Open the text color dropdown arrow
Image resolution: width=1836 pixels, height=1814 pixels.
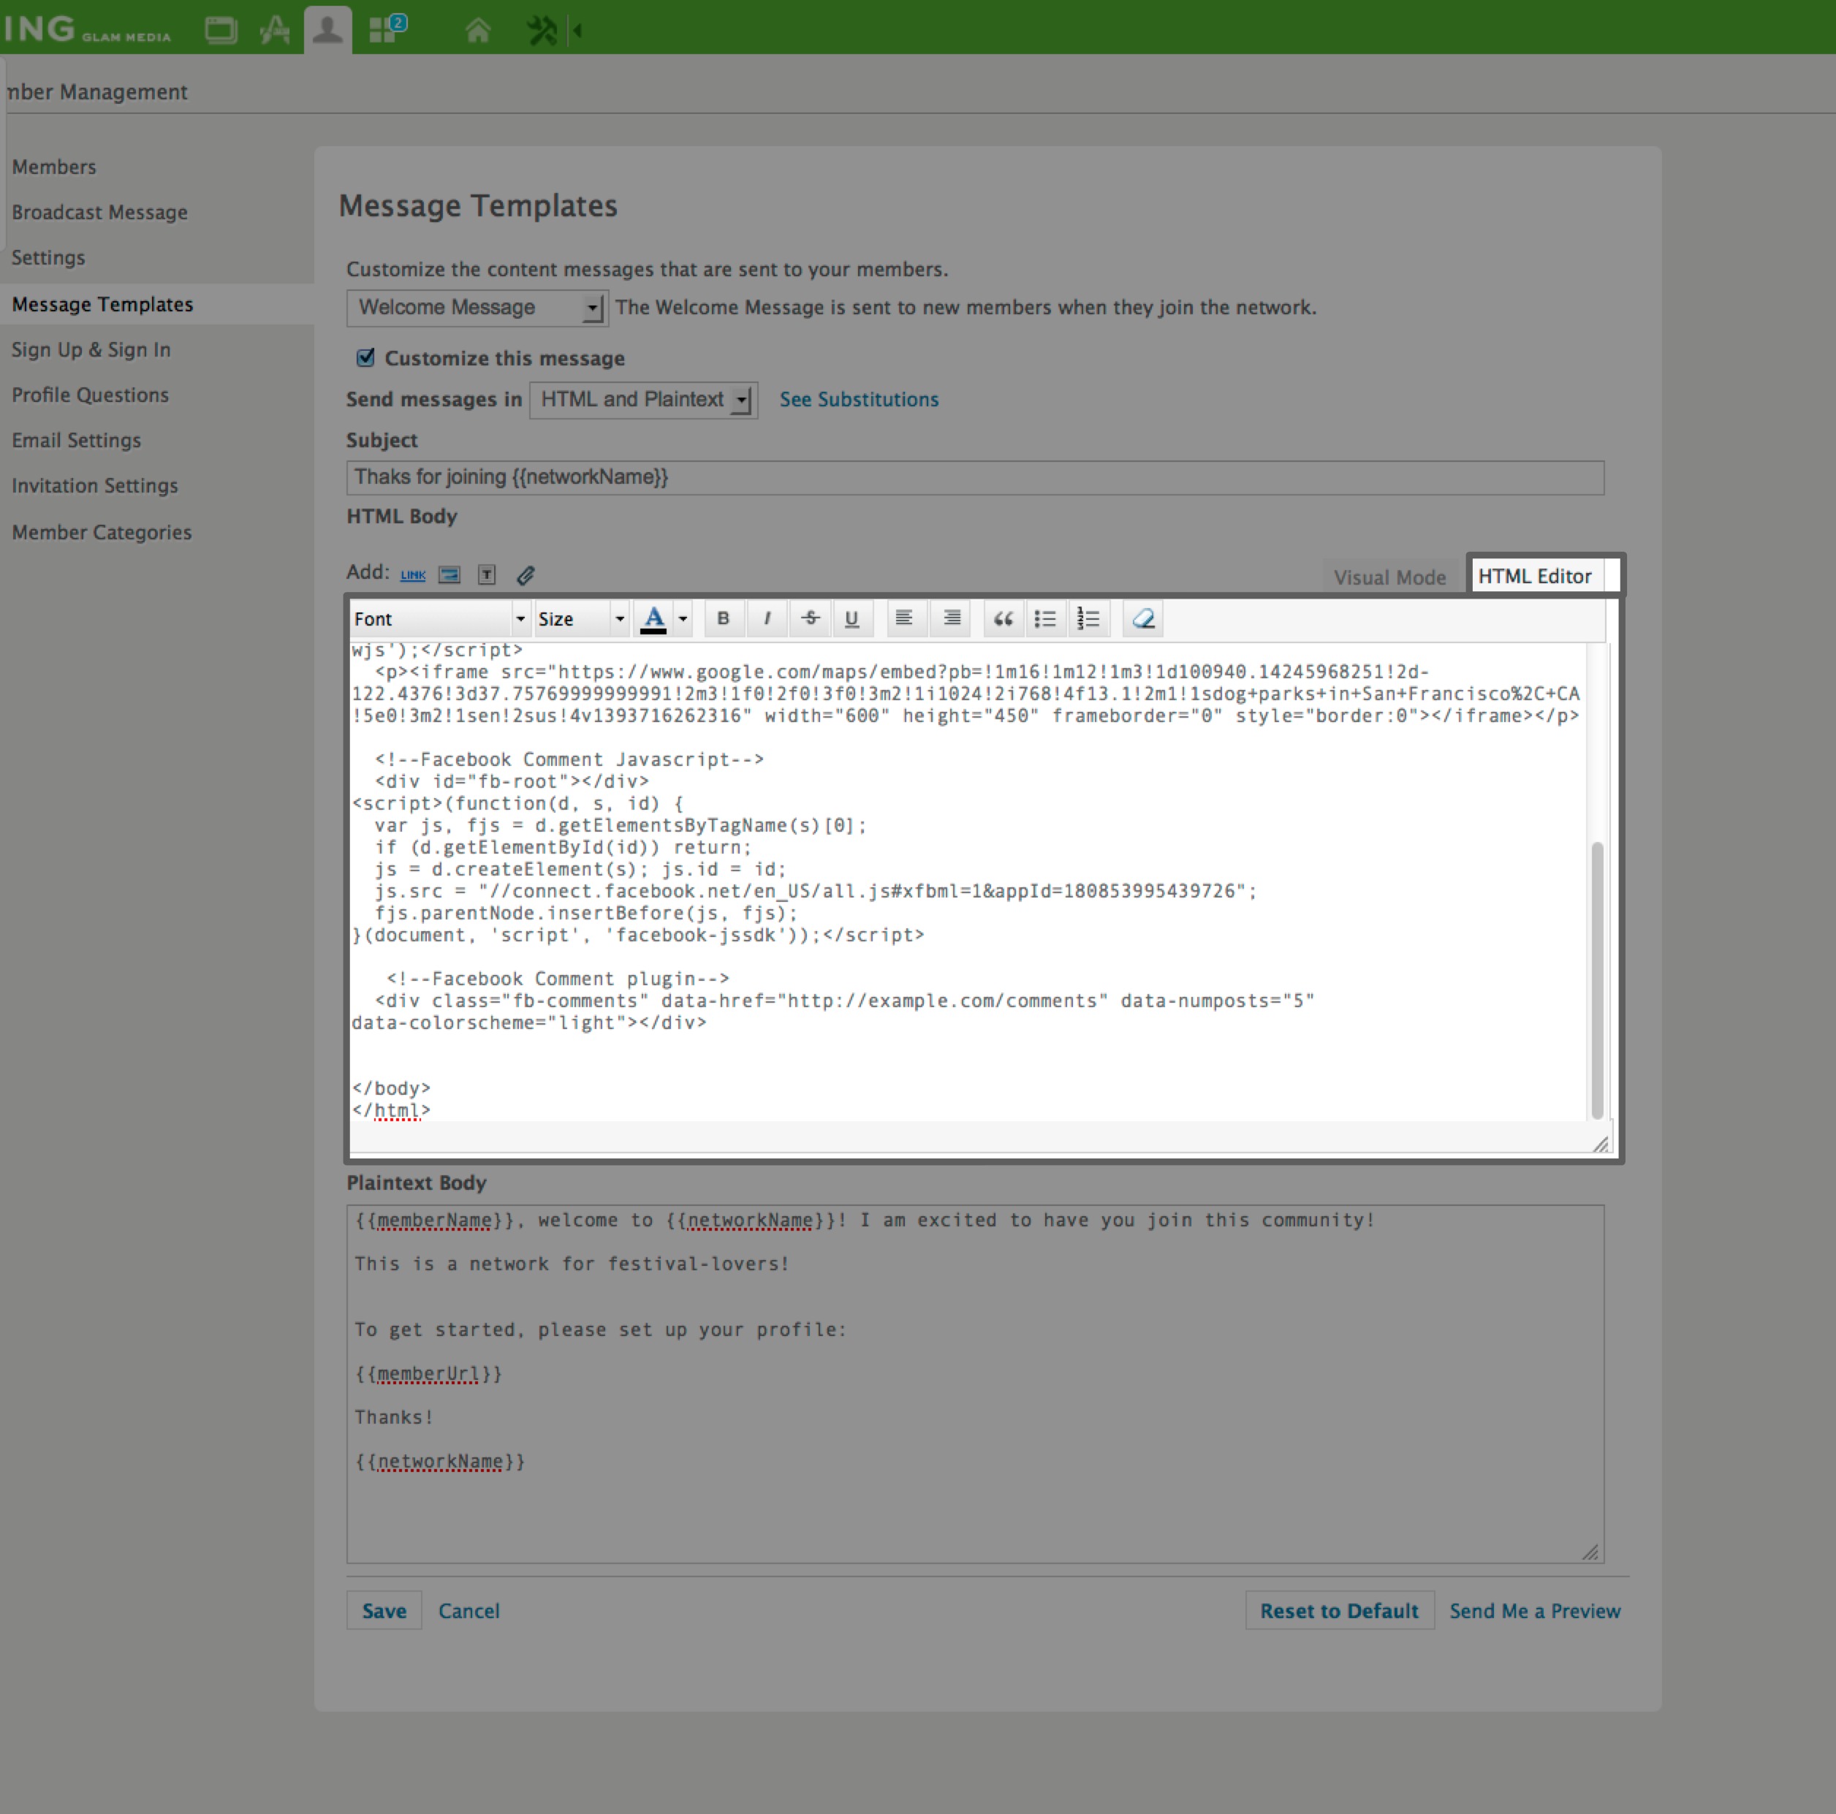click(683, 618)
